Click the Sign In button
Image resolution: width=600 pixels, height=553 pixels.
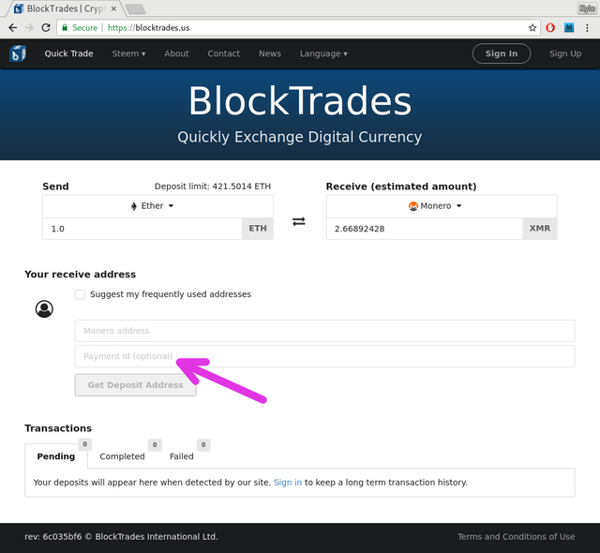tap(502, 53)
